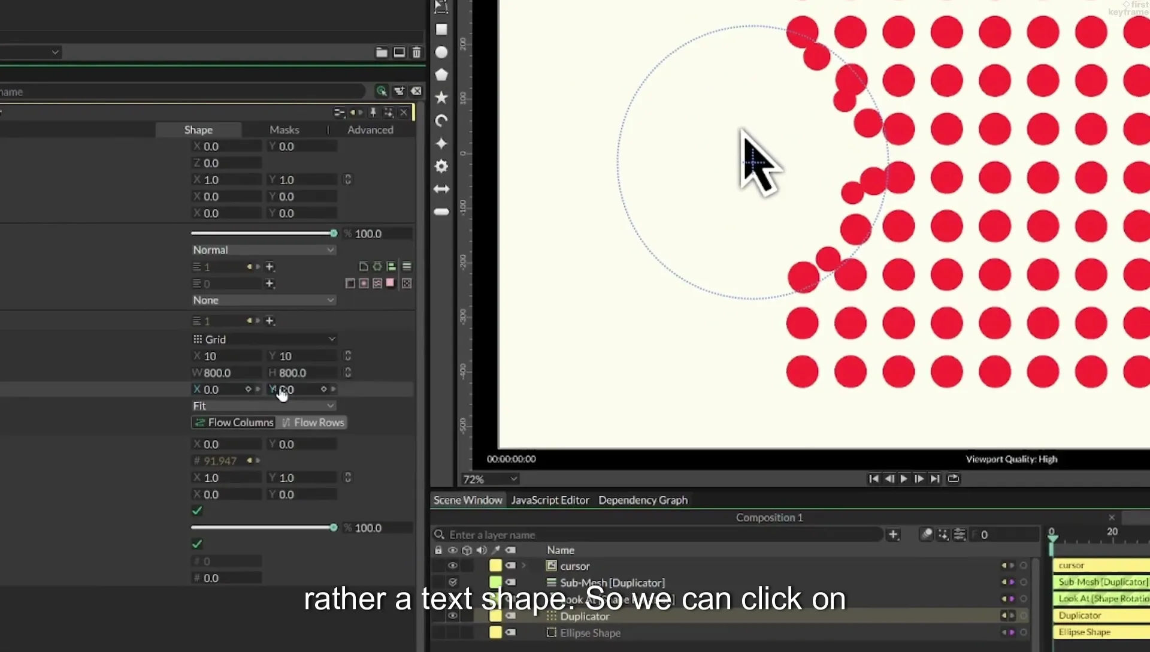Toggle loop playback mode
The image size is (1150, 652).
point(953,479)
